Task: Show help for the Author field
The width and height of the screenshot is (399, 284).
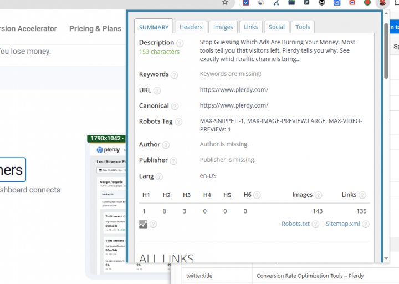Action: tap(166, 145)
